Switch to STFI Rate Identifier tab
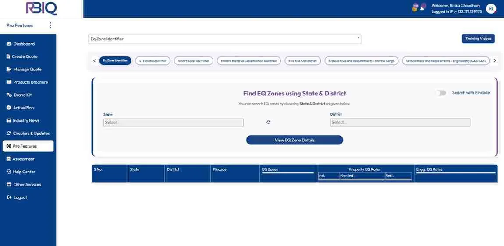Viewport: 504px width, 246px height. pos(153,61)
